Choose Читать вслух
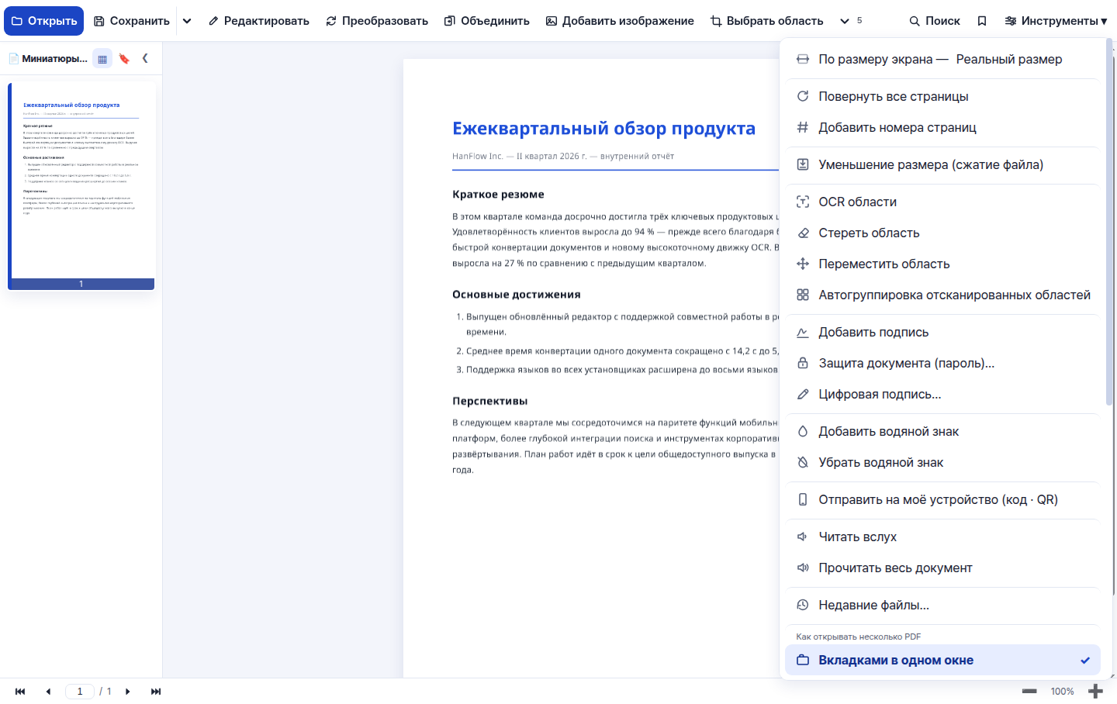This screenshot has height=704, width=1117. (942, 537)
